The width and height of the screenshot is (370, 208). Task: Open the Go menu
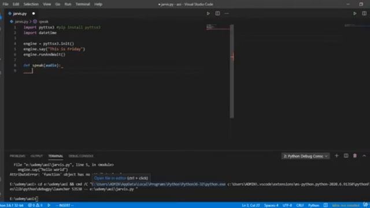coord(58,4)
